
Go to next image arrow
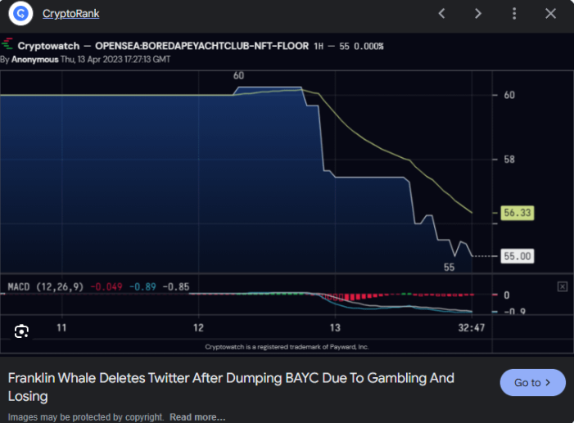coord(477,14)
